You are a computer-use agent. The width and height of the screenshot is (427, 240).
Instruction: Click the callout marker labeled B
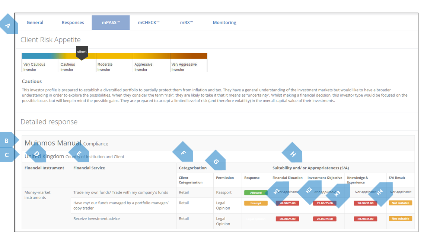coord(7,141)
